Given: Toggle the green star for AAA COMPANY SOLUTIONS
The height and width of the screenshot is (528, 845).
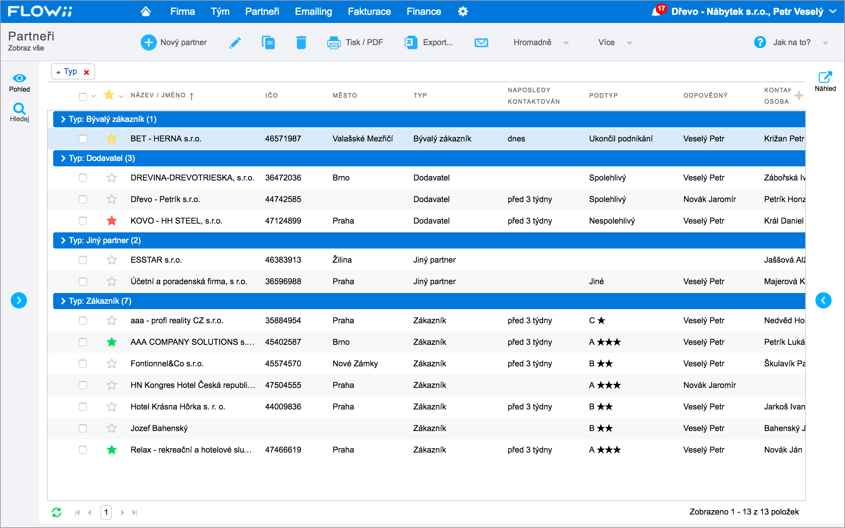Looking at the screenshot, I should [x=112, y=342].
